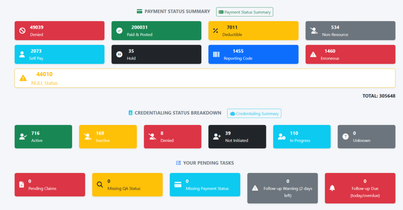Select the NULL Status card
403x210 pixels.
coord(205,78)
